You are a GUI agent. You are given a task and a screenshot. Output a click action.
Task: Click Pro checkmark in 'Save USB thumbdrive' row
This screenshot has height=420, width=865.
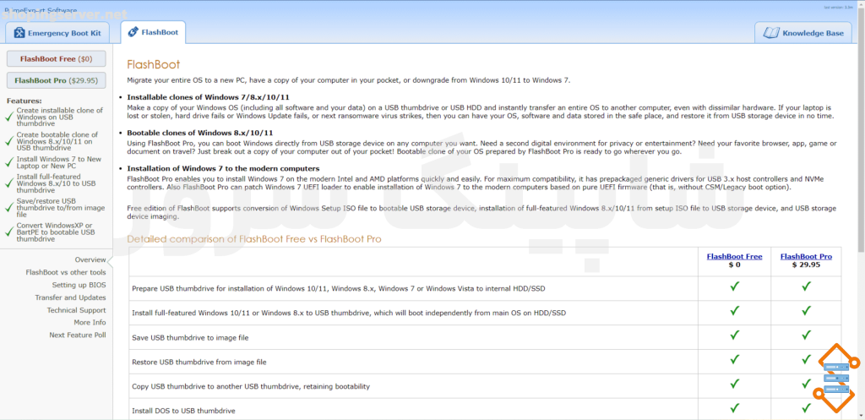pos(807,335)
